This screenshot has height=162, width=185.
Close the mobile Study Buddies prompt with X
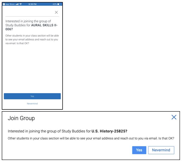point(56,12)
